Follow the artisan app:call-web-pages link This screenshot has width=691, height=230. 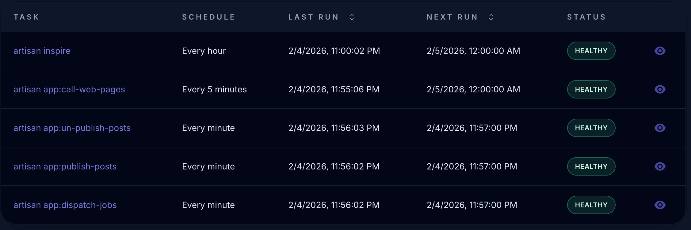69,89
